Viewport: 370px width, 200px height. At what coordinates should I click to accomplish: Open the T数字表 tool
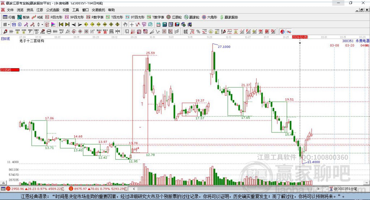click(155, 17)
